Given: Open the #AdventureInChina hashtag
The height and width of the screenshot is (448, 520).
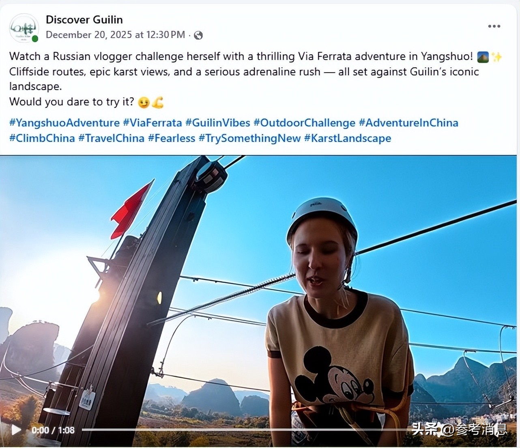Looking at the screenshot, I should tap(409, 123).
